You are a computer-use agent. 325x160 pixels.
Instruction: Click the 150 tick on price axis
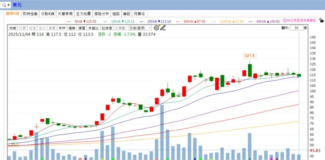click(313, 37)
